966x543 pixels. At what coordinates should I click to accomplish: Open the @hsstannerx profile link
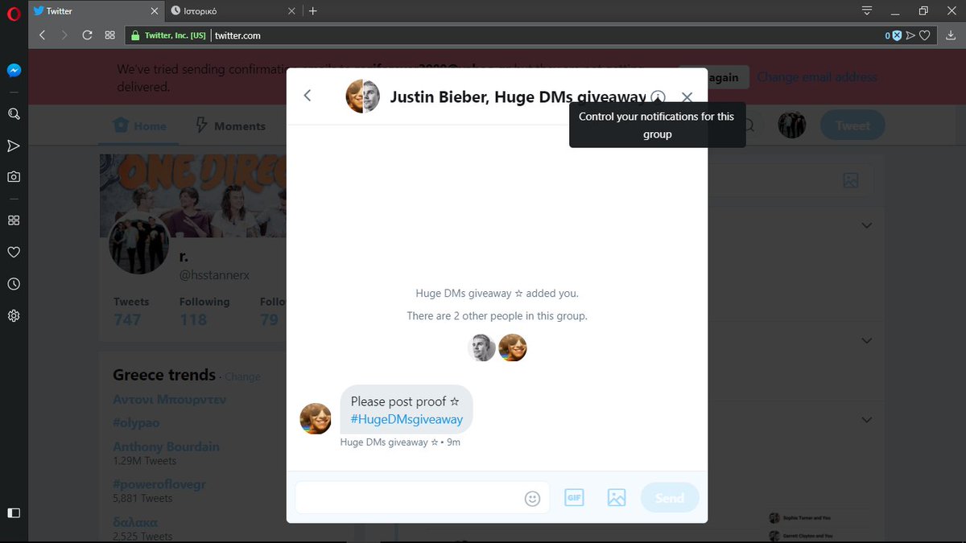tap(214, 275)
